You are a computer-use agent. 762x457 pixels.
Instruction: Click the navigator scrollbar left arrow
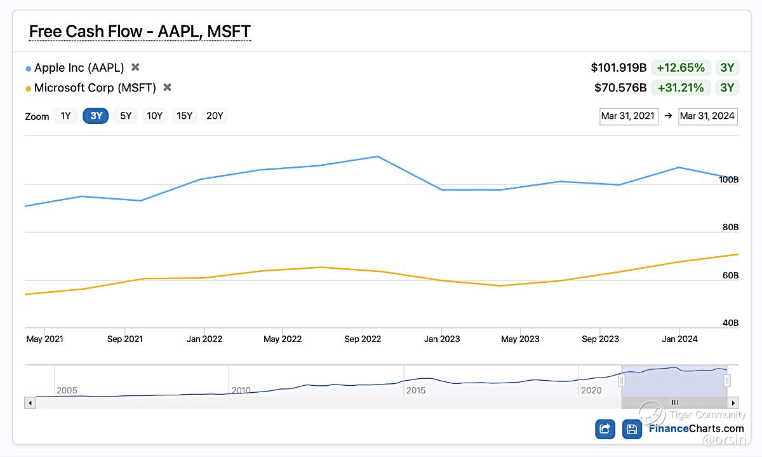(30, 402)
